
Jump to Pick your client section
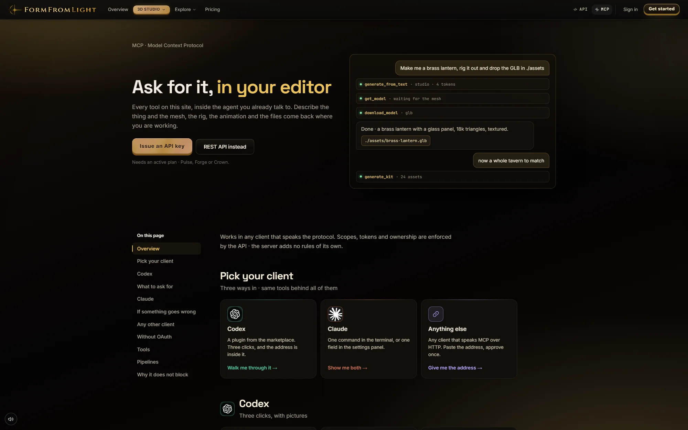pyautogui.click(x=155, y=261)
